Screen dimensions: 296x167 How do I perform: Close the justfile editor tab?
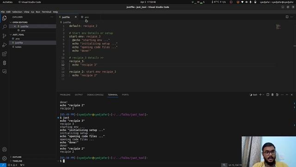[76, 17]
